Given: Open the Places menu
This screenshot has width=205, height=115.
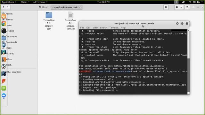Looking at the screenshot, I should click(x=25, y=2).
